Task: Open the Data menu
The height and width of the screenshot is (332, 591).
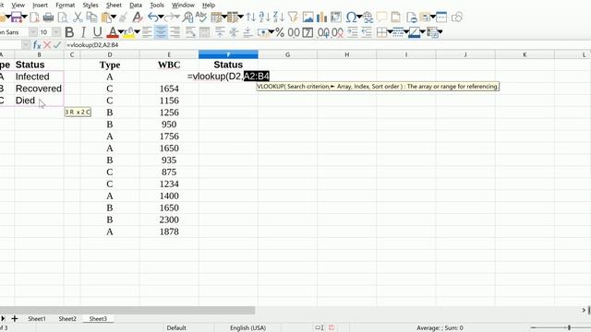Action: (x=136, y=6)
